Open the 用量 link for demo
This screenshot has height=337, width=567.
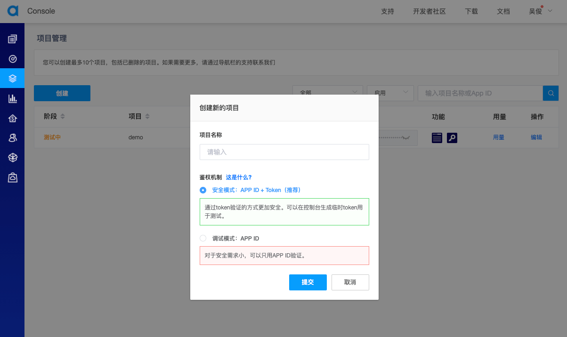tap(499, 137)
